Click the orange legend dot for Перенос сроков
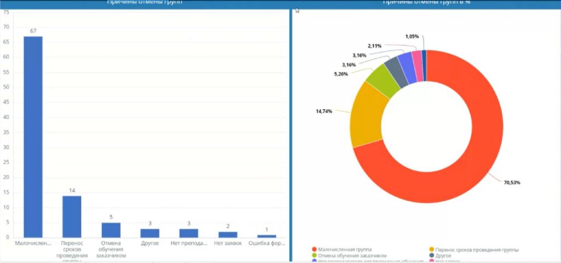 432,250
